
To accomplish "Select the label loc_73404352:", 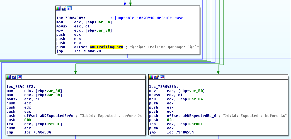I will click(x=21, y=87).
